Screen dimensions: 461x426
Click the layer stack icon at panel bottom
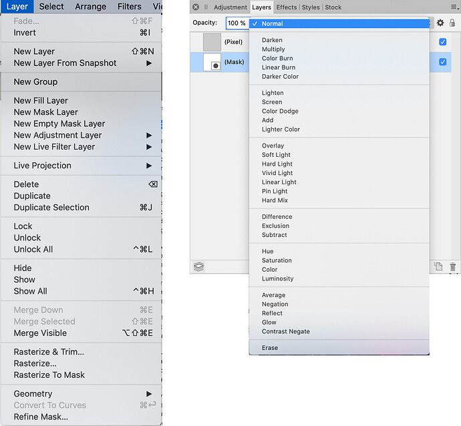tap(198, 266)
